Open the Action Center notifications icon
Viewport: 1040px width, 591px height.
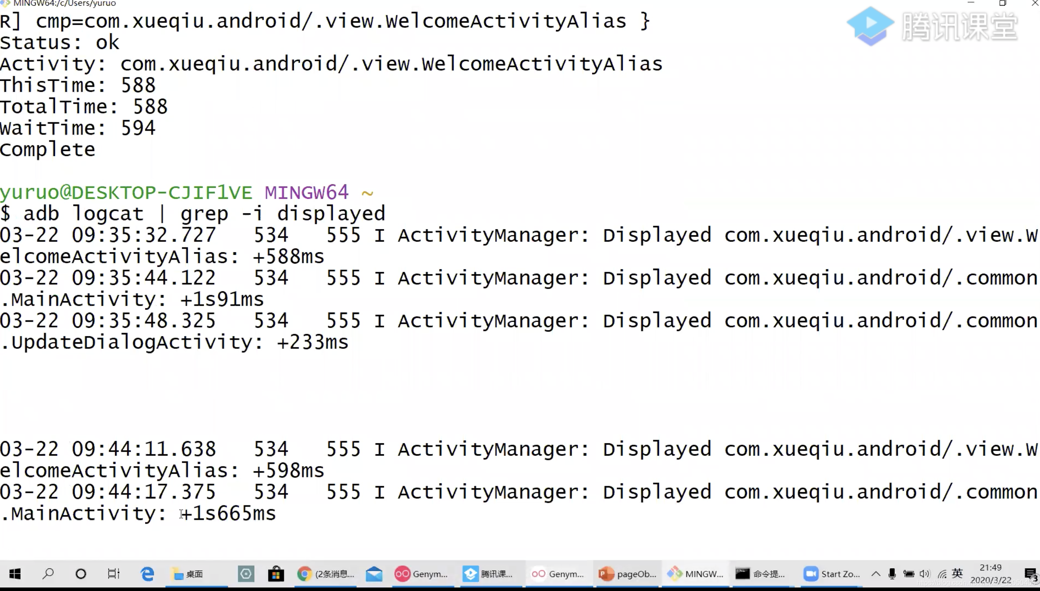tap(1030, 574)
